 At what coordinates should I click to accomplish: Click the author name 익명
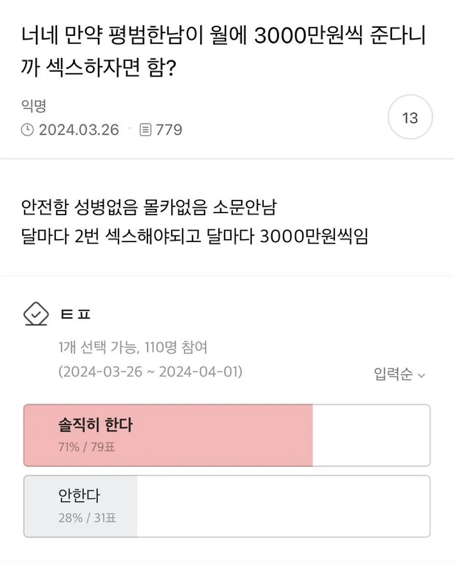pyautogui.click(x=34, y=106)
